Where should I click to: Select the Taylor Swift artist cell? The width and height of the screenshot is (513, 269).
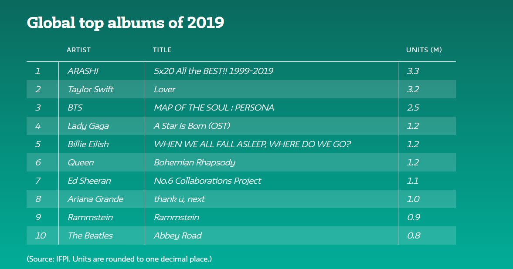[91, 89]
